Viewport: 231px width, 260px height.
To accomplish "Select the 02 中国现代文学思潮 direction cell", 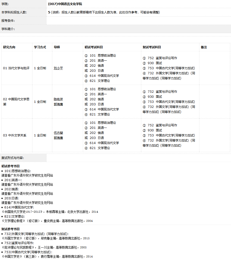I will click(16, 102).
